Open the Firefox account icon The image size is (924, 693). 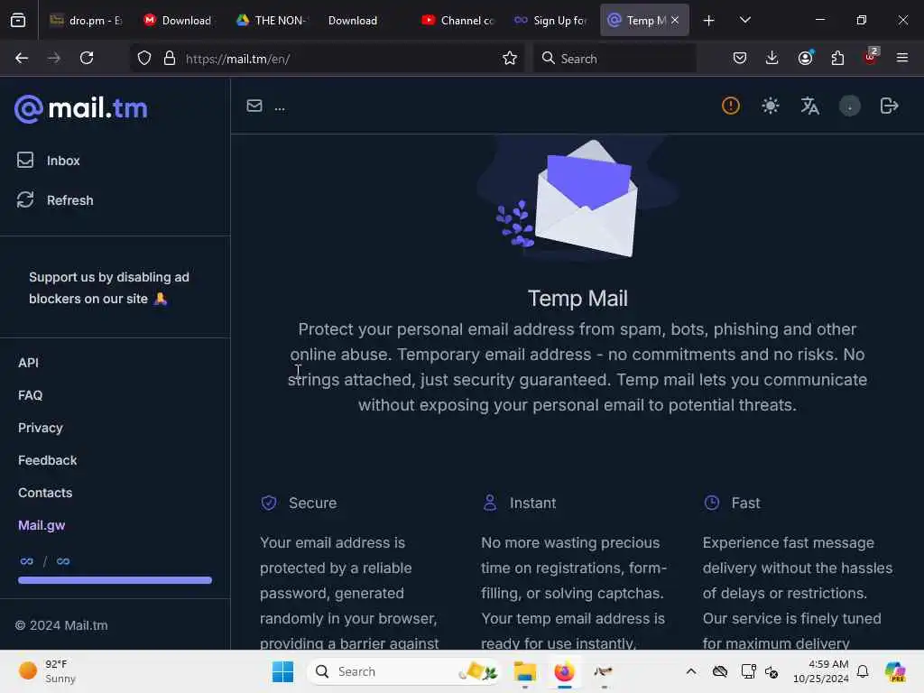[x=805, y=58]
